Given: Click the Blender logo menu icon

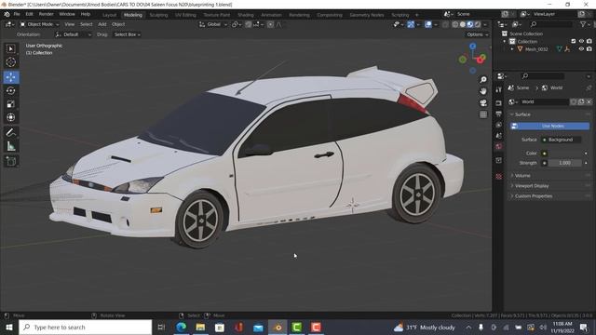Looking at the screenshot, I should pyautogui.click(x=7, y=14).
